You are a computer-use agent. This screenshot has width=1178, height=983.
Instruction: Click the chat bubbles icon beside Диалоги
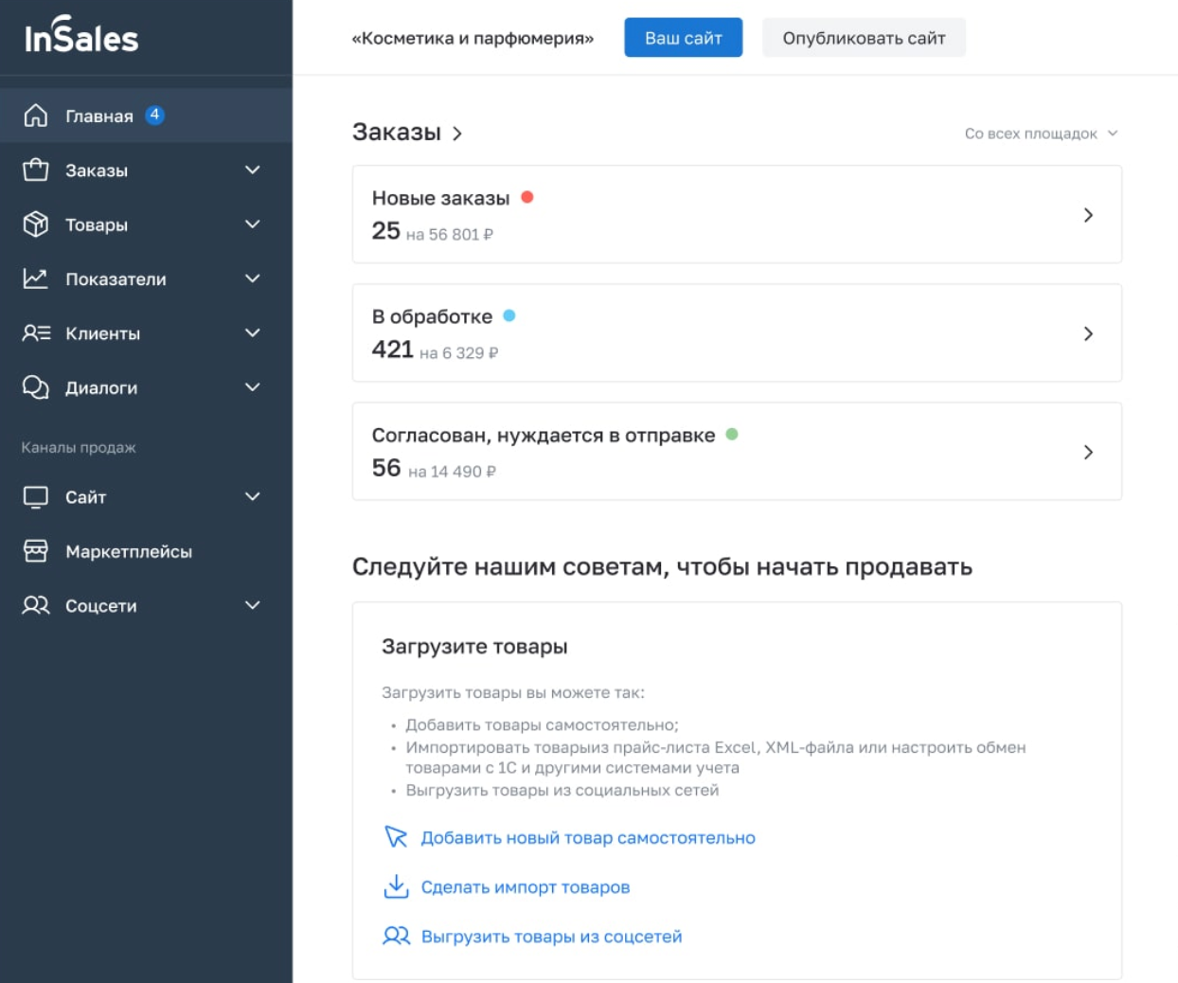36,387
